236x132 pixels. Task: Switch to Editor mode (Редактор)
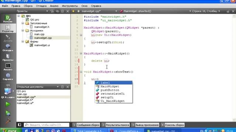tap(8, 29)
